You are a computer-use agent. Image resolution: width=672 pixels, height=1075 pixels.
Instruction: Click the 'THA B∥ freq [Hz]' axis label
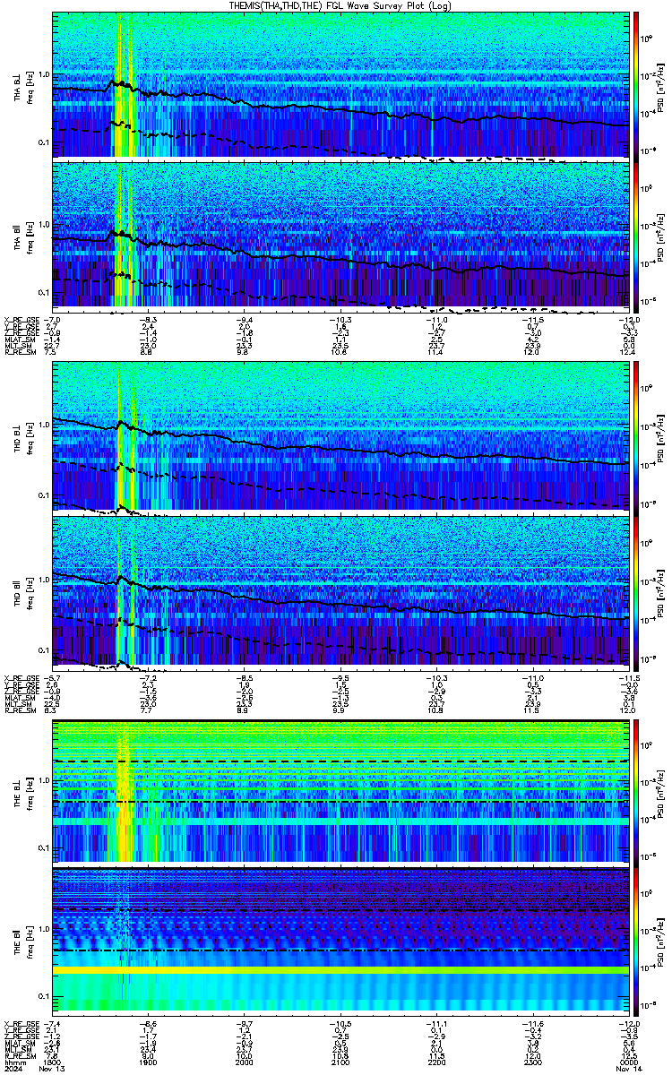pos(22,236)
